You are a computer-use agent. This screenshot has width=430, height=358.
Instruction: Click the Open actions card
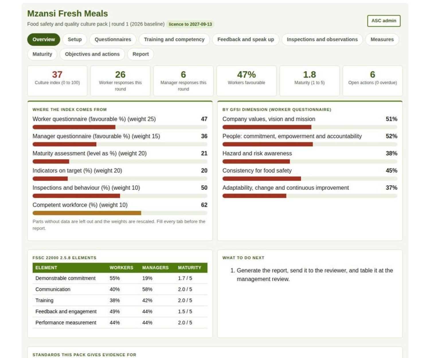pos(372,81)
